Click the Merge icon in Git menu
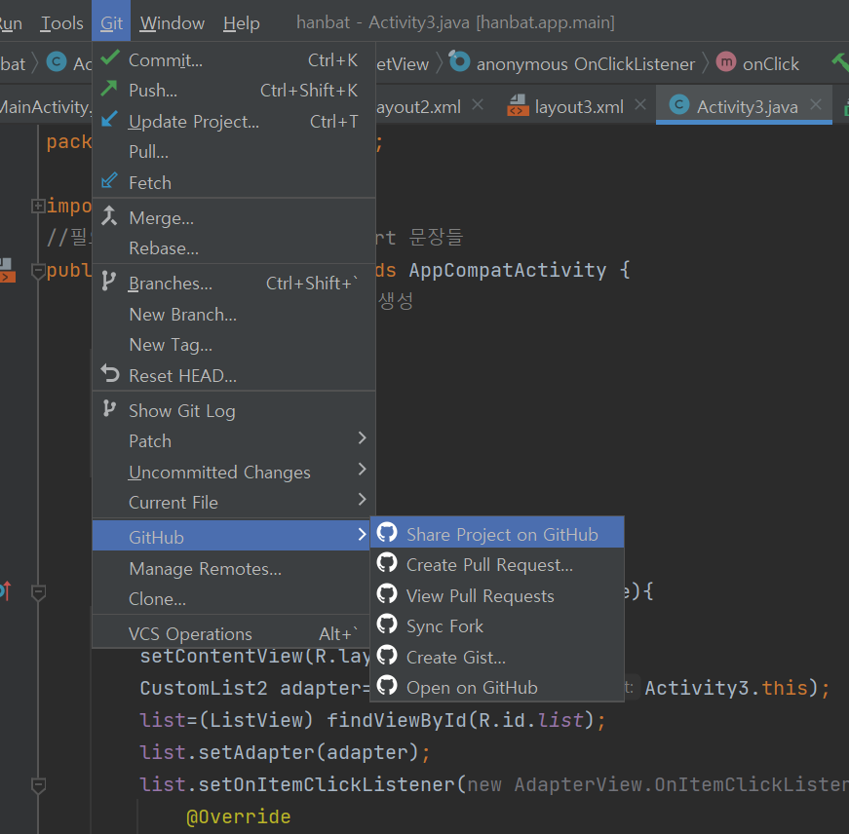 (109, 216)
